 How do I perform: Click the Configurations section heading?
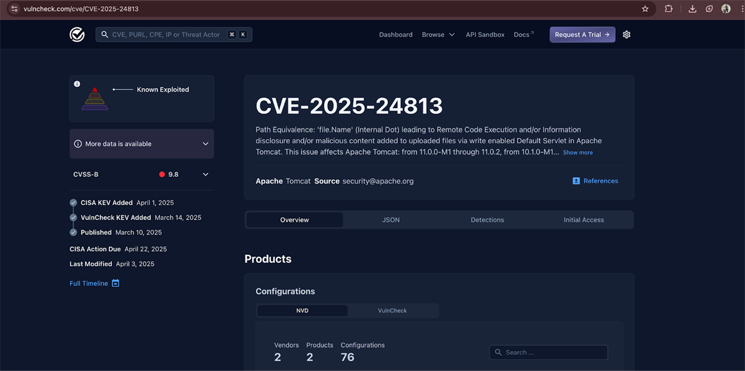(x=286, y=292)
